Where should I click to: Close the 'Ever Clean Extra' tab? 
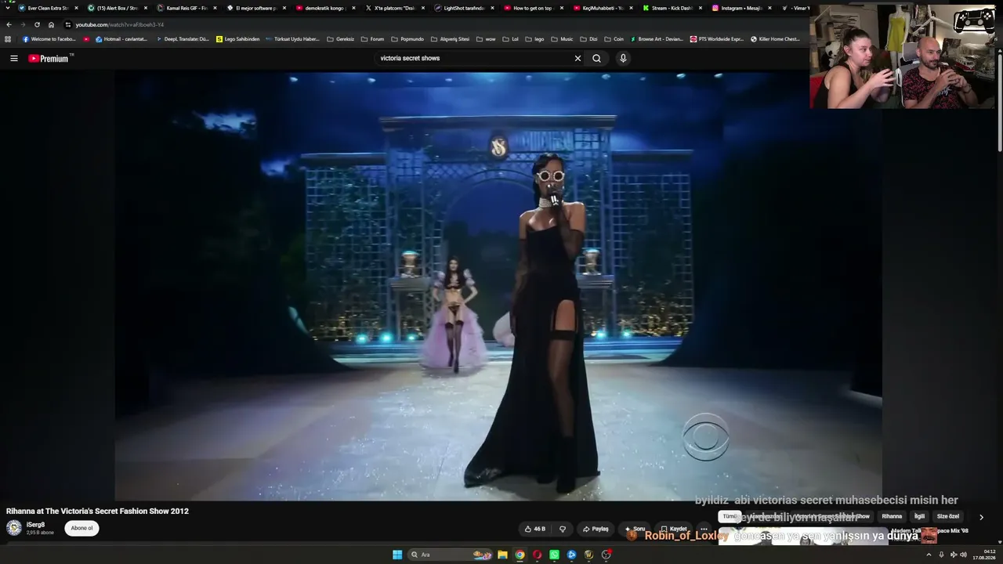click(x=76, y=8)
